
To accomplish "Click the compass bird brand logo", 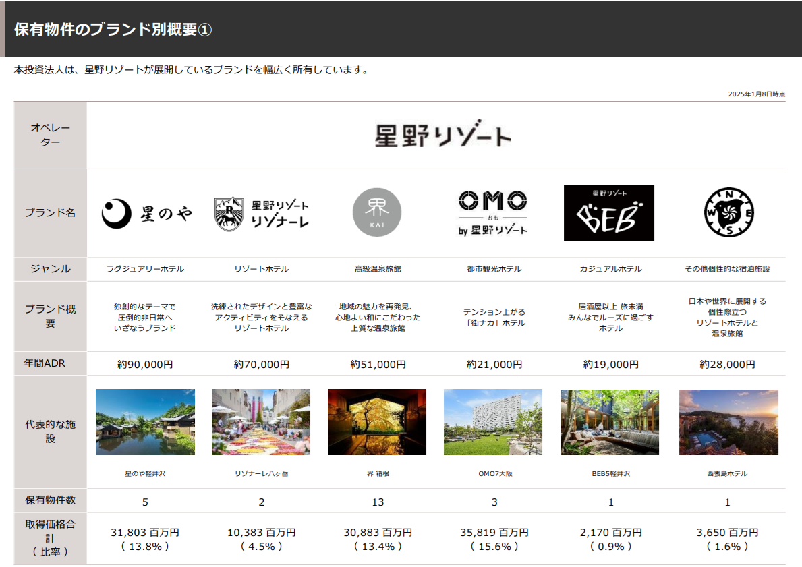I will (729, 212).
